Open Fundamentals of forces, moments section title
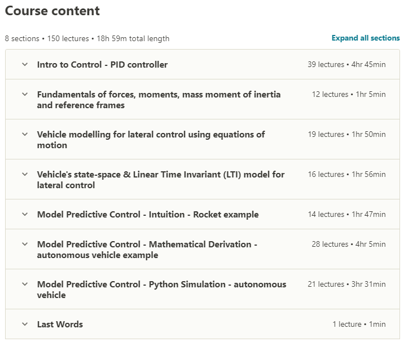 (x=159, y=100)
